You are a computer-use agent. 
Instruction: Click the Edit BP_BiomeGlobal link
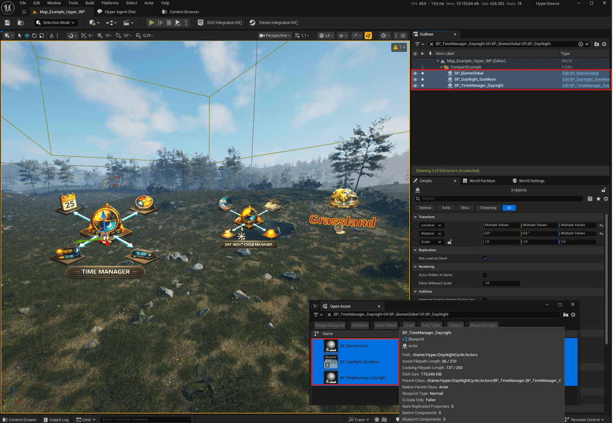580,73
